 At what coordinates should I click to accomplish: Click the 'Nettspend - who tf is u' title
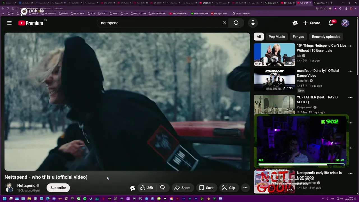(46, 177)
